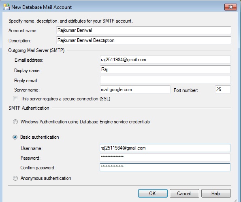Focus the Account name text field
The height and width of the screenshot is (202, 241).
pyautogui.click(x=143, y=30)
